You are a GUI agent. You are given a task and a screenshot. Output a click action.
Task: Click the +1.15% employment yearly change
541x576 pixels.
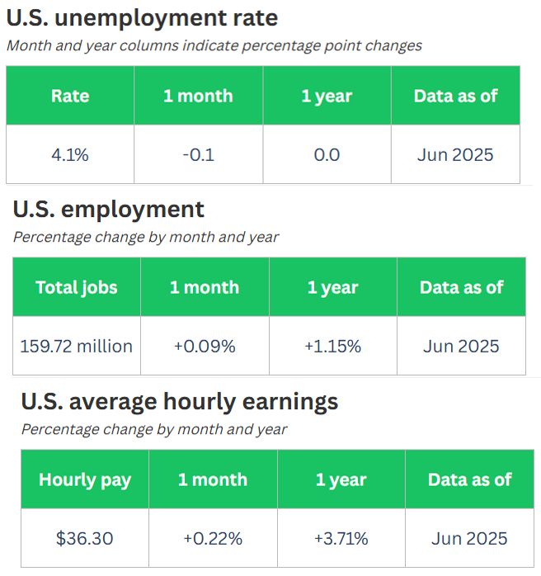[333, 346]
